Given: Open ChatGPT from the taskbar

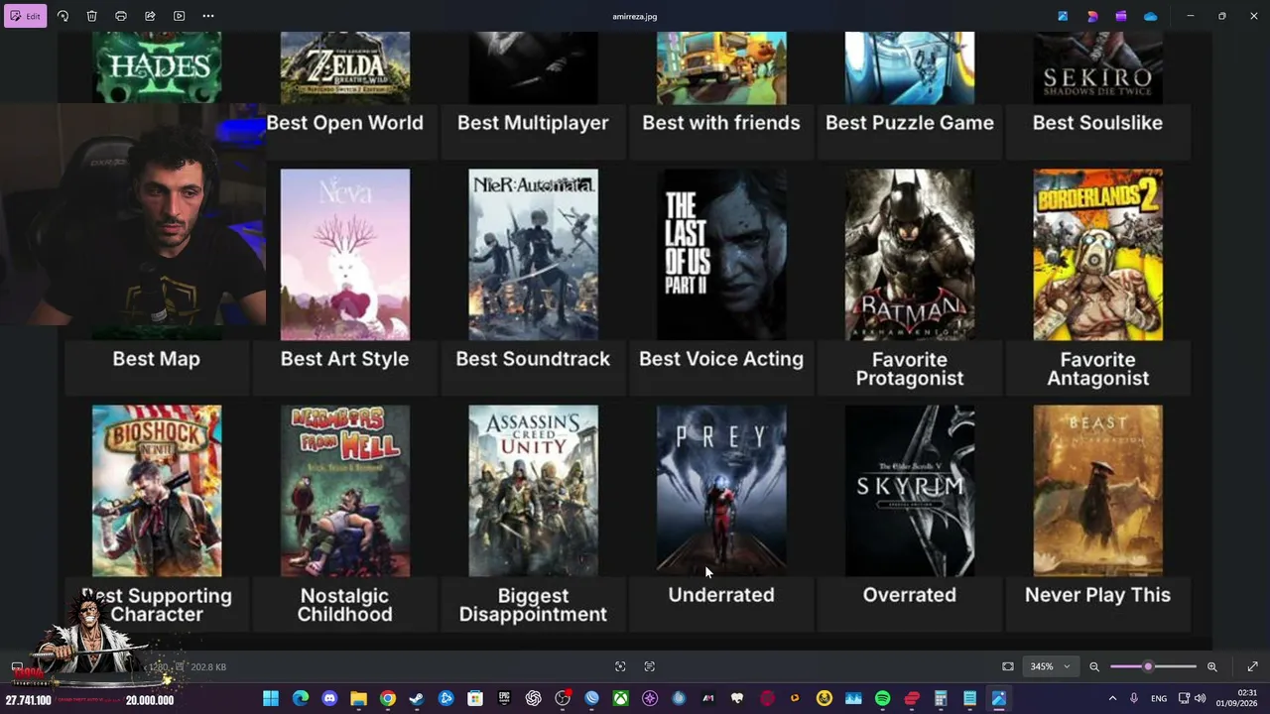Looking at the screenshot, I should click(x=534, y=698).
